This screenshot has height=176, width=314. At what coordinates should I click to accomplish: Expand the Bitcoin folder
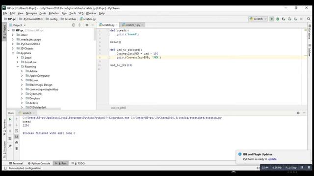click(x=22, y=80)
